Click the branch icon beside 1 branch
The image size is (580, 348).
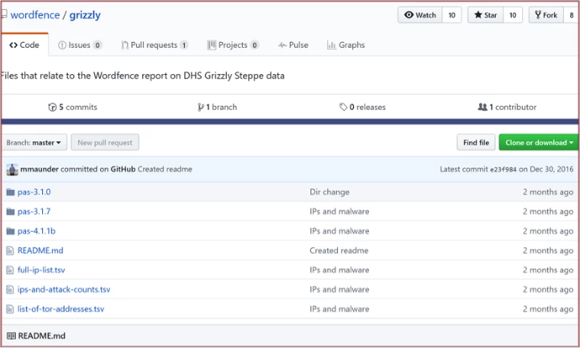pyautogui.click(x=200, y=108)
